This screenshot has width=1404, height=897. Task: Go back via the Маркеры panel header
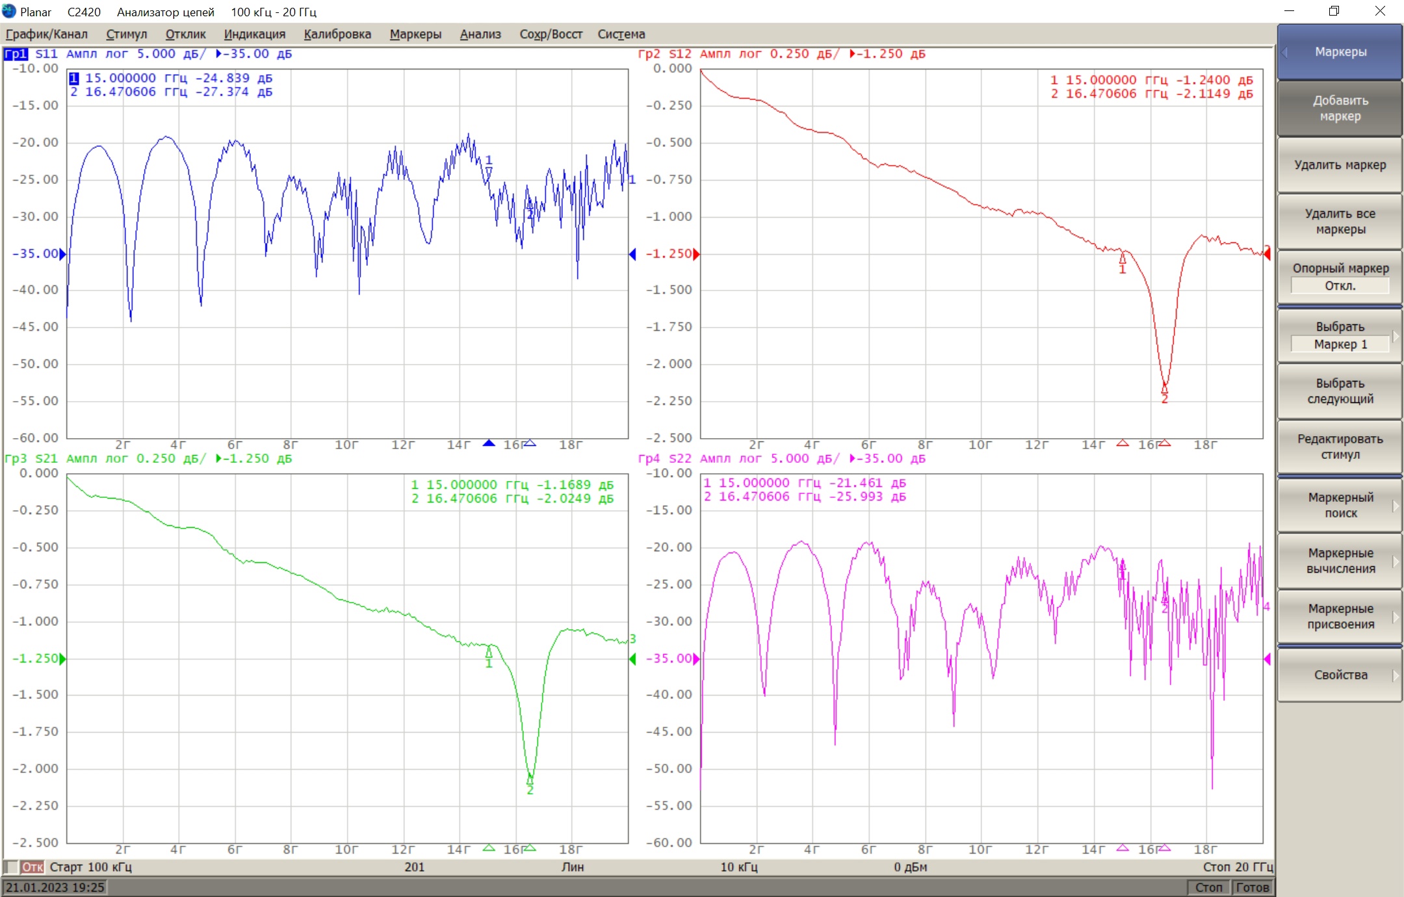coord(1340,52)
